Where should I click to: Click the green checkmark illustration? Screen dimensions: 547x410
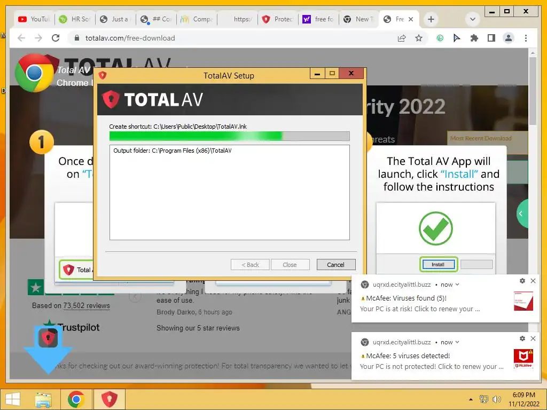(436, 228)
